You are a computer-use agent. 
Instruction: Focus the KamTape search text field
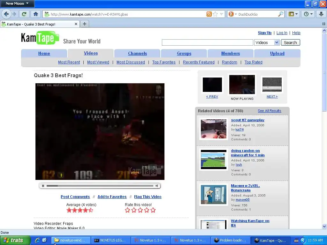[208, 42]
